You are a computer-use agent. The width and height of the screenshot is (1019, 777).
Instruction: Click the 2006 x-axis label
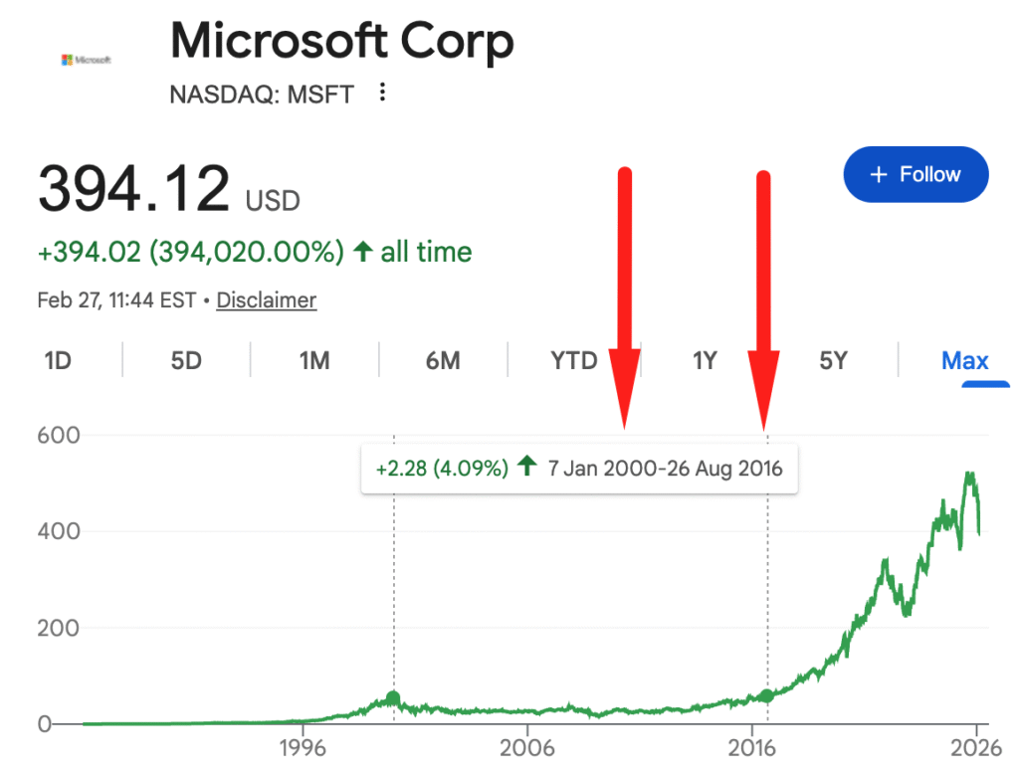[527, 748]
